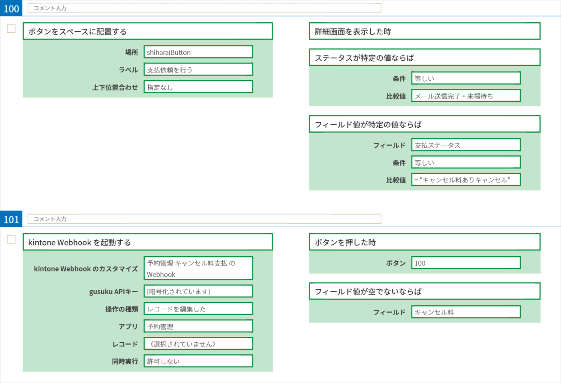Click the row 101 comment input field
Image resolution: width=561 pixels, height=383 pixels.
pos(204,219)
